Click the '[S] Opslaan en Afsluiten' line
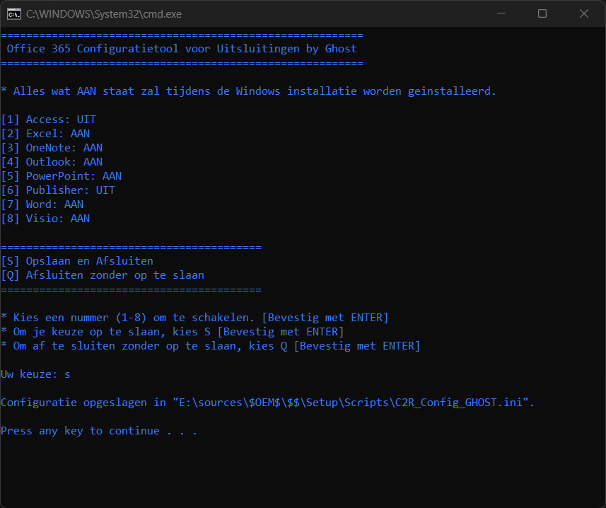The height and width of the screenshot is (508, 606). point(77,261)
